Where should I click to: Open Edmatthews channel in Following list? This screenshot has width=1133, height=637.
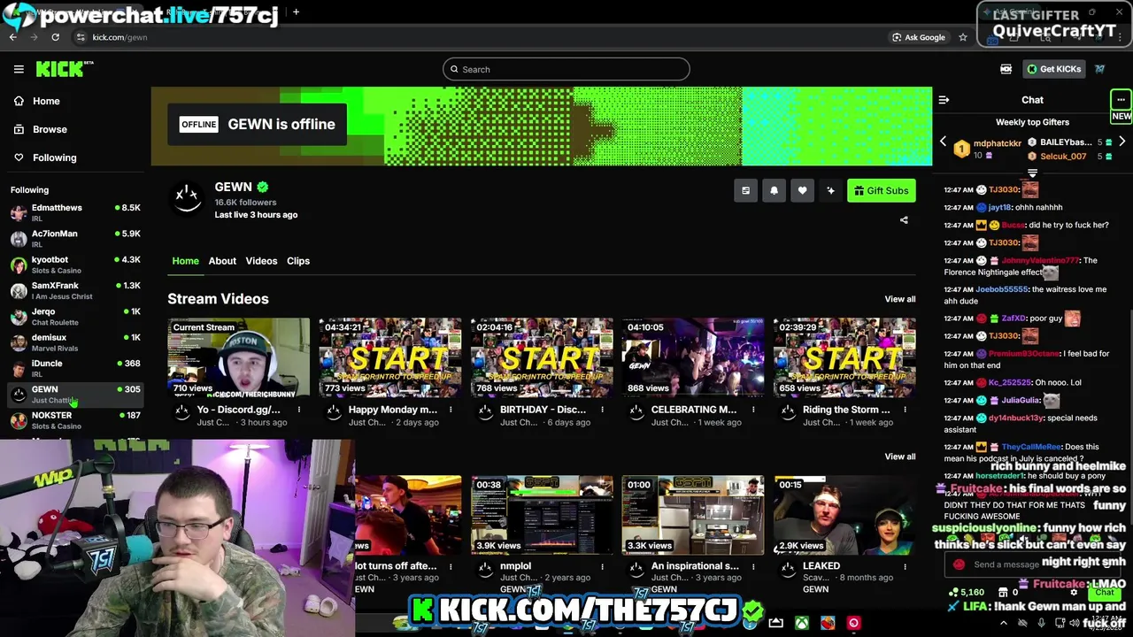point(75,212)
